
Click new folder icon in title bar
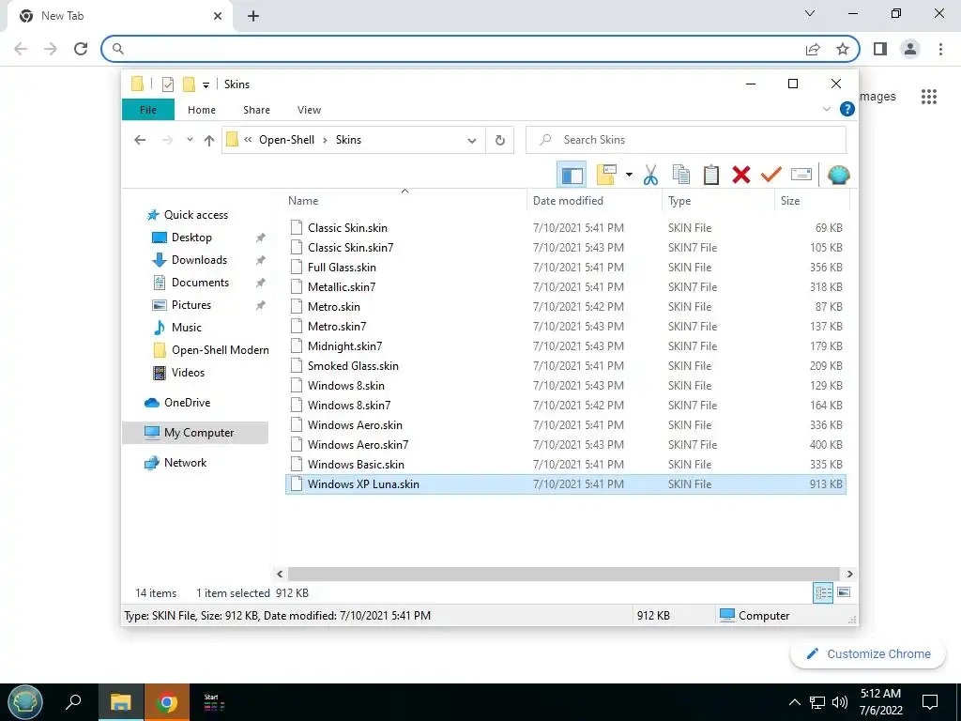point(189,84)
